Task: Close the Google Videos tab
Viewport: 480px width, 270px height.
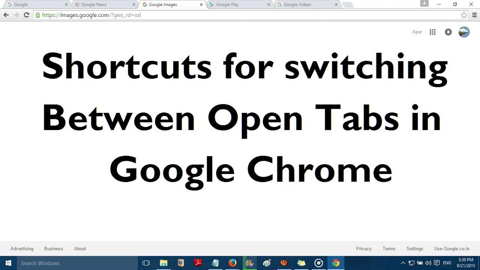Action: (336, 4)
